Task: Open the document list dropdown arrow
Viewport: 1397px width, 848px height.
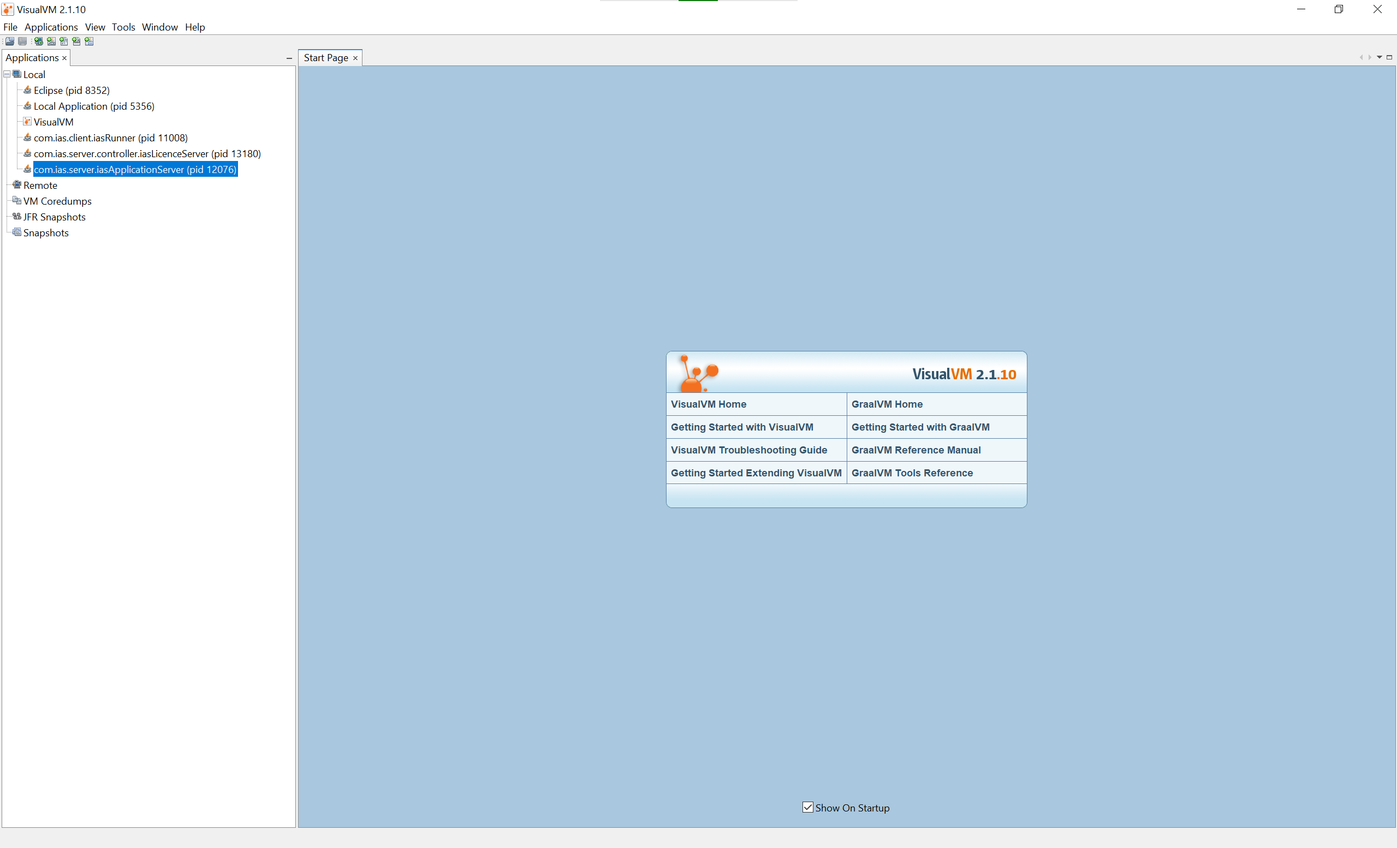Action: [1380, 57]
